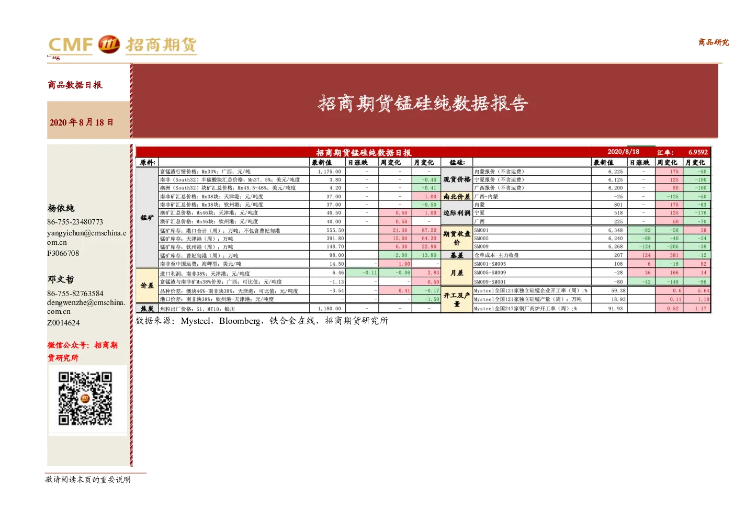This screenshot has height=519, width=734.
Task: Click the WeChat QR code image
Action: tap(85, 399)
